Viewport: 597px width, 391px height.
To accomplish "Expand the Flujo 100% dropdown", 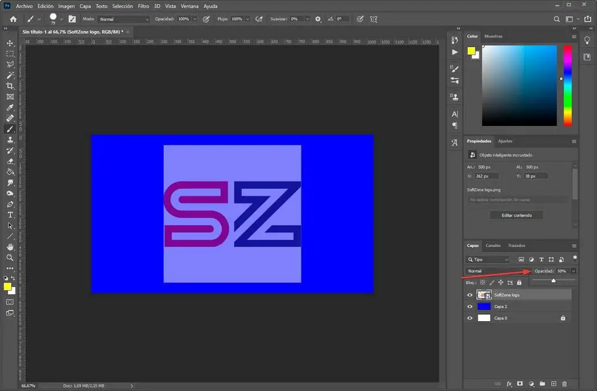I will (248, 19).
